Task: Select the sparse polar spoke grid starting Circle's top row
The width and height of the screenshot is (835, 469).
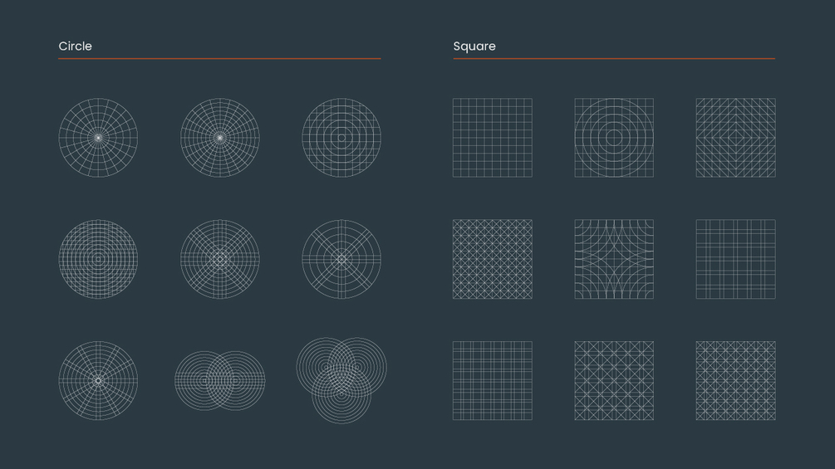Action: tap(98, 138)
